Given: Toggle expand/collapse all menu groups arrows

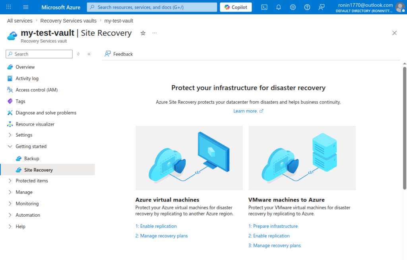Looking at the screenshot, I should pos(78,54).
